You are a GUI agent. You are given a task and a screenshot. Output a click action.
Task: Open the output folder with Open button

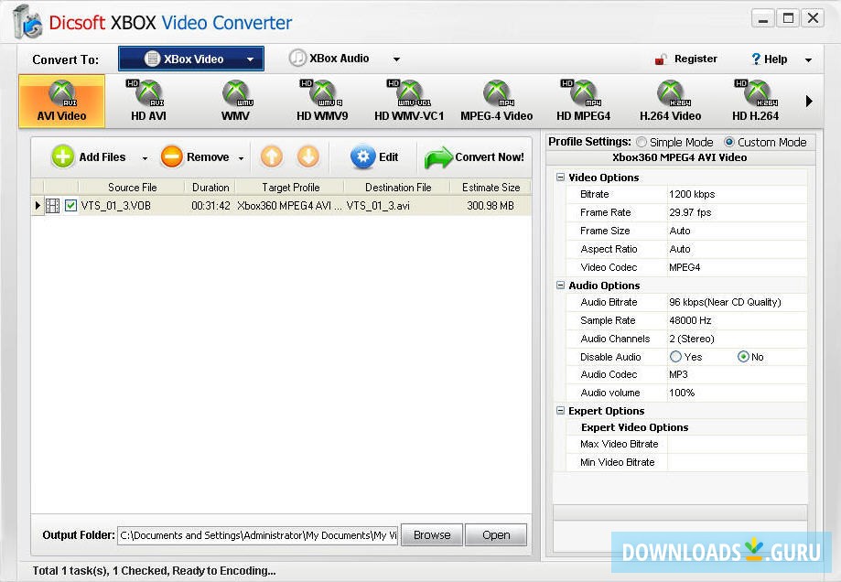pos(496,534)
